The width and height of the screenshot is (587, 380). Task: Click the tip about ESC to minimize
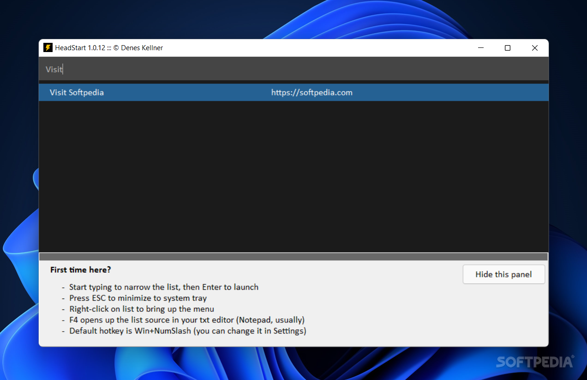pyautogui.click(x=138, y=298)
